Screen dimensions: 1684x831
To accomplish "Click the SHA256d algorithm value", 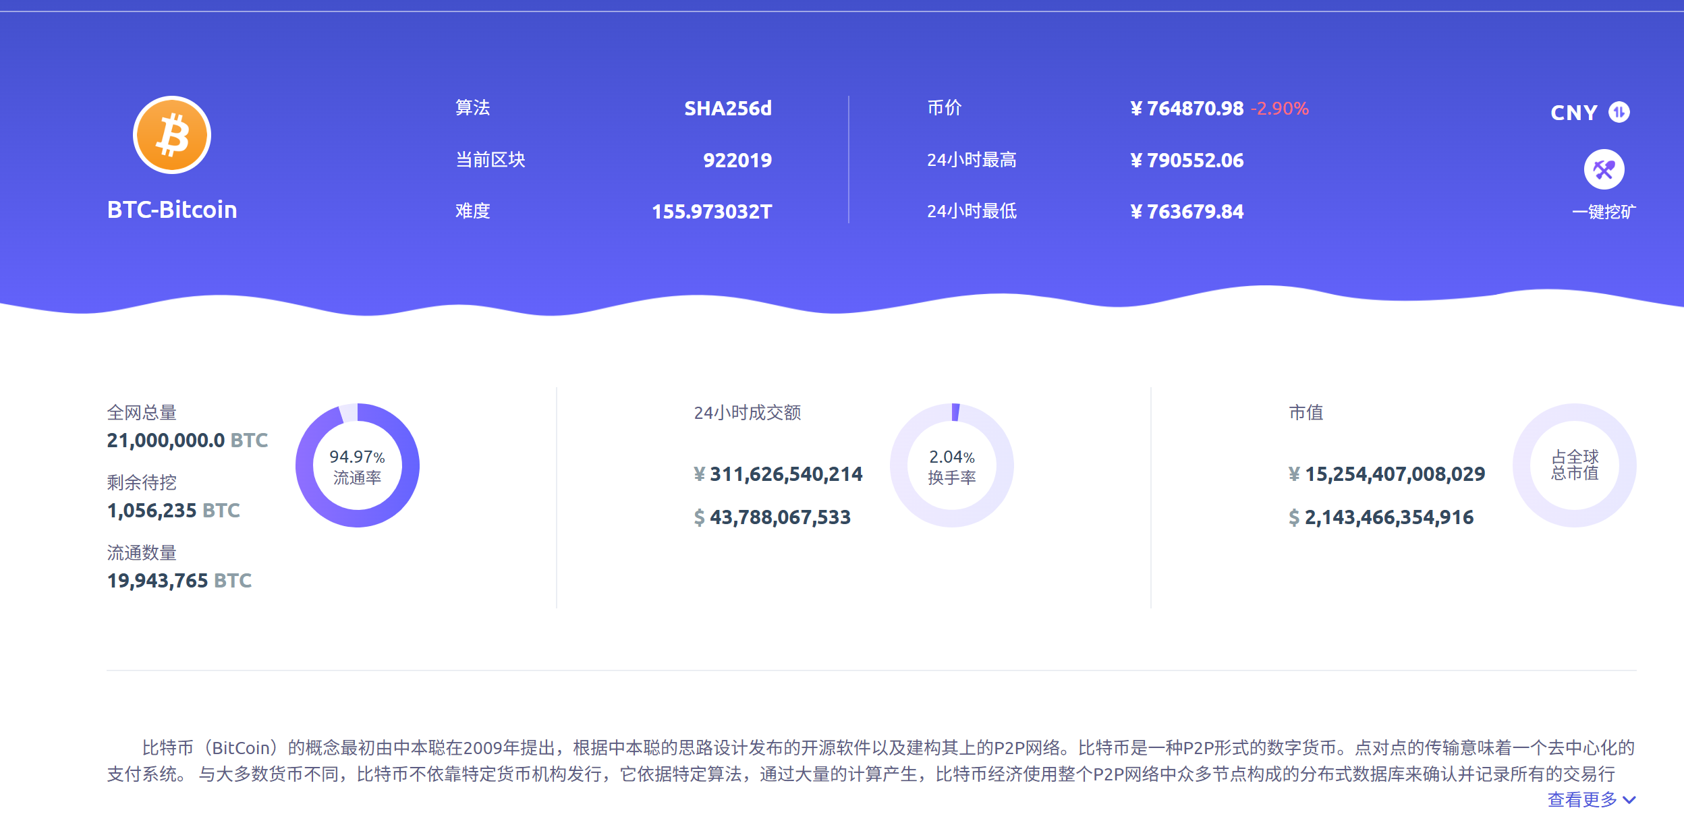I will (x=727, y=109).
